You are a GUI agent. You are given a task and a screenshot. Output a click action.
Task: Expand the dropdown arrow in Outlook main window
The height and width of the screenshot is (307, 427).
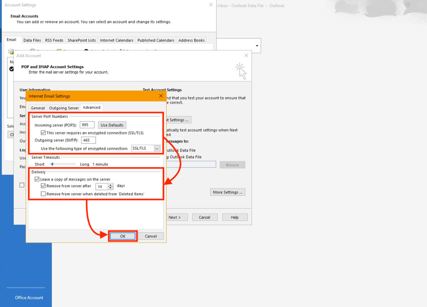click(x=257, y=46)
